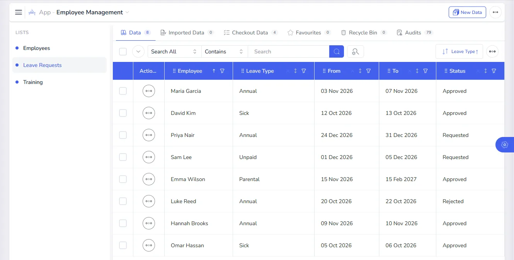Open the Checkout Data tab
Image resolution: width=514 pixels, height=260 pixels.
click(251, 32)
